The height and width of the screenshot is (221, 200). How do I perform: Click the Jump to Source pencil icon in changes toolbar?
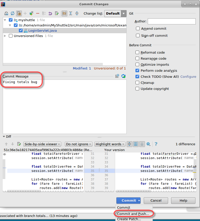[57, 13]
